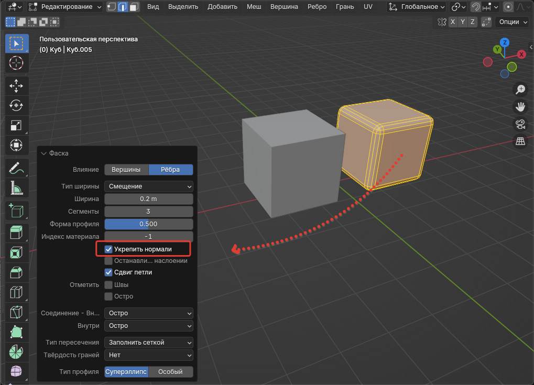Click the red X axis on gizmo
534x385 pixels.
click(521, 54)
